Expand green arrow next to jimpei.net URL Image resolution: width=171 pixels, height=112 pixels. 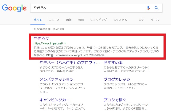click(x=65, y=43)
